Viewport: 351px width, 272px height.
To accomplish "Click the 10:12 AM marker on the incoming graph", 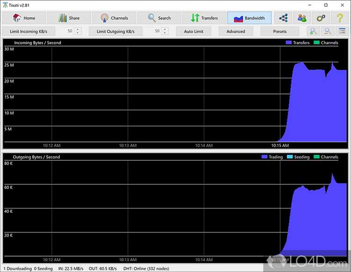I will [x=51, y=146].
